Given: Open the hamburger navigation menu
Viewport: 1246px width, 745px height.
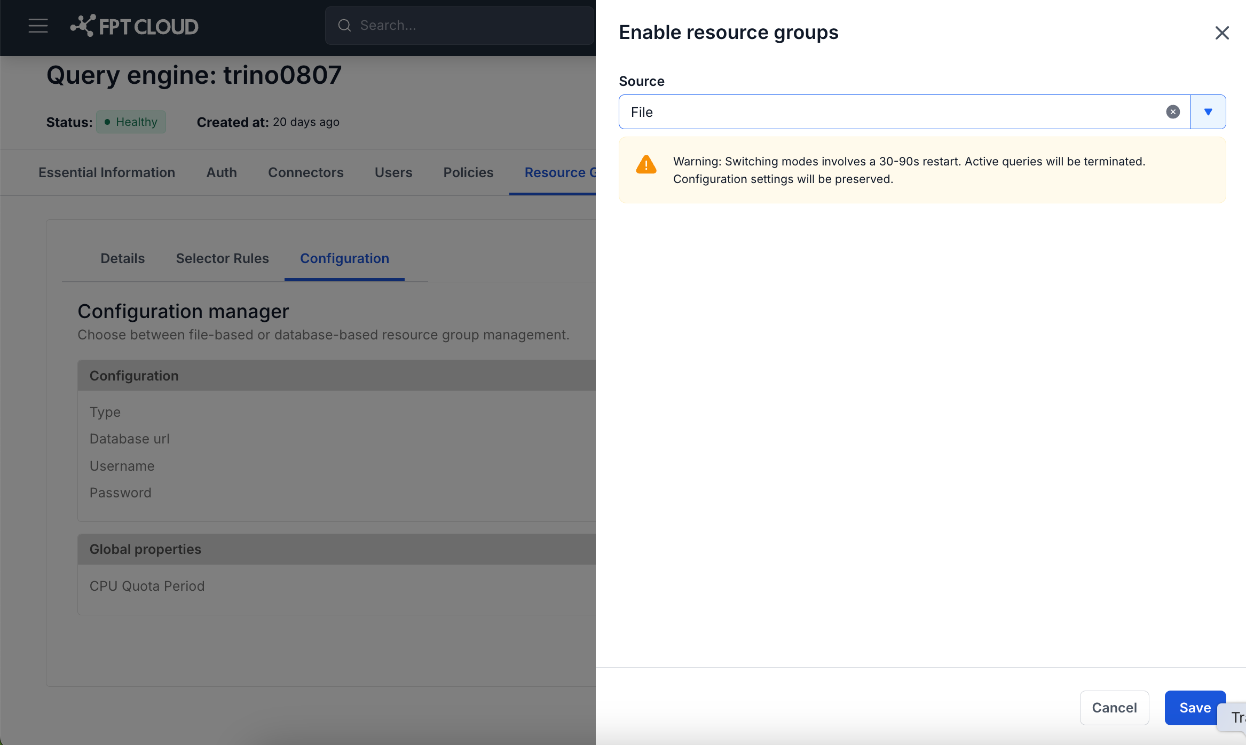Looking at the screenshot, I should (x=38, y=26).
